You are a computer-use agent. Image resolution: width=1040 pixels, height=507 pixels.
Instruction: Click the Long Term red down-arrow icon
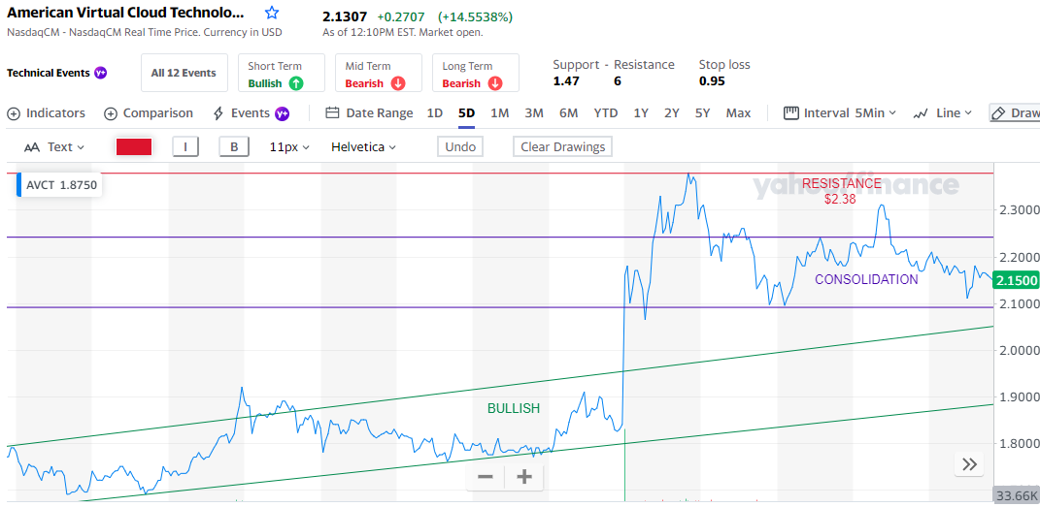[495, 83]
